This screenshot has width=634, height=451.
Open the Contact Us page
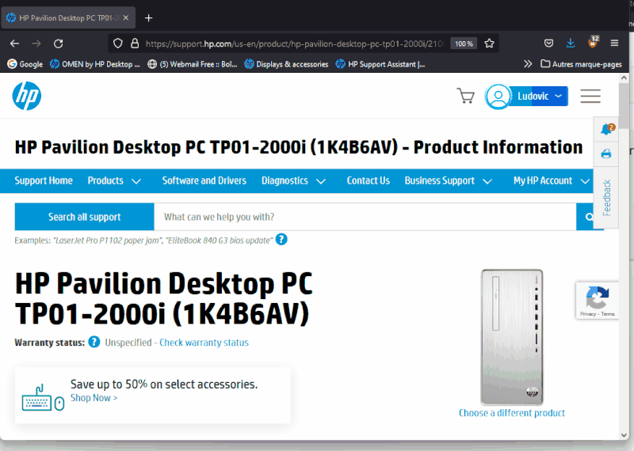(368, 180)
